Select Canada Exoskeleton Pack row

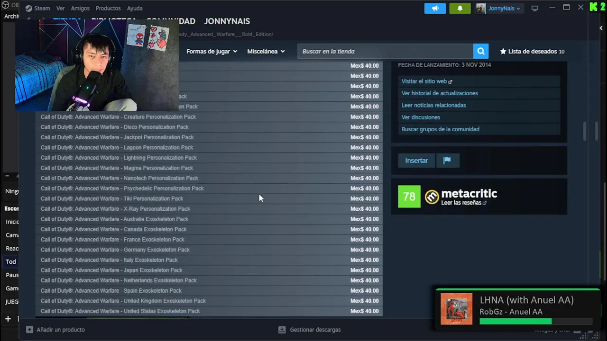[209, 229]
